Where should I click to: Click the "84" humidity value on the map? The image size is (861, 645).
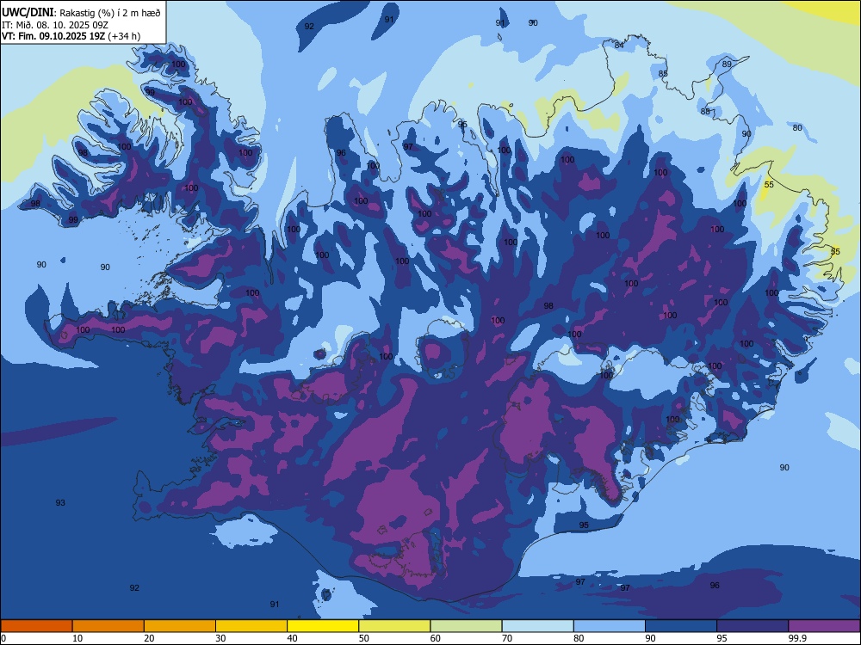point(619,45)
